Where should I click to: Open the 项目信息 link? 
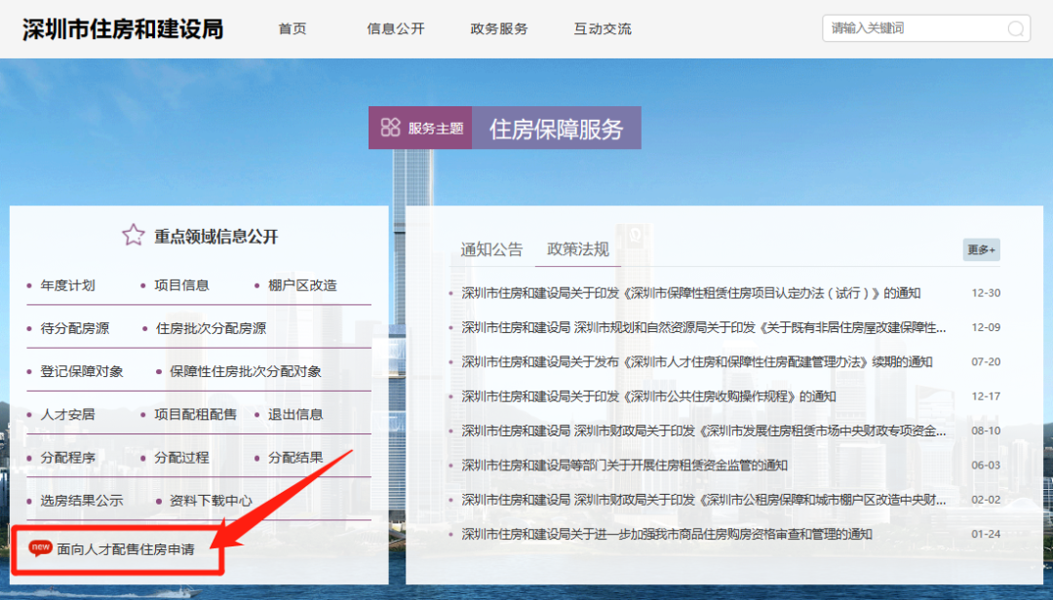pos(181,285)
